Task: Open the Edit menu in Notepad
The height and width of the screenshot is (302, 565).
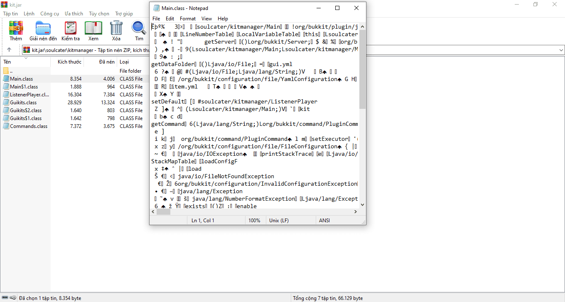Action: click(x=170, y=19)
